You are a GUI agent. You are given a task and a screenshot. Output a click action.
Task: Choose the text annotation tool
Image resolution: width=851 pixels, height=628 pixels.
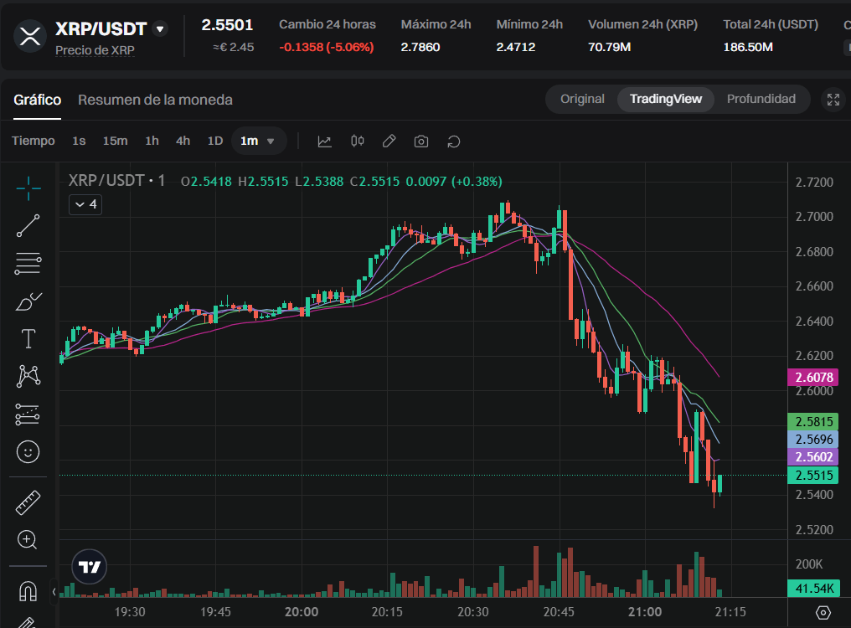tap(28, 339)
